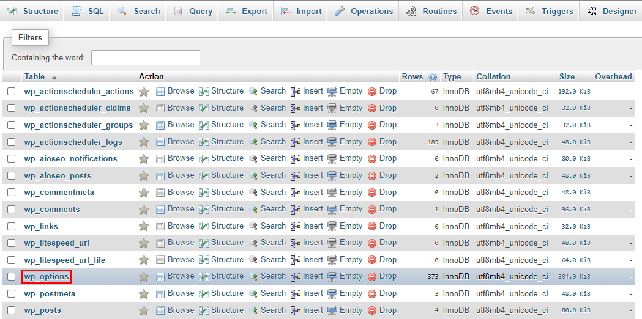This screenshot has height=319, width=642.
Task: Click Browse icon for wp_posts row
Action: coord(160,310)
